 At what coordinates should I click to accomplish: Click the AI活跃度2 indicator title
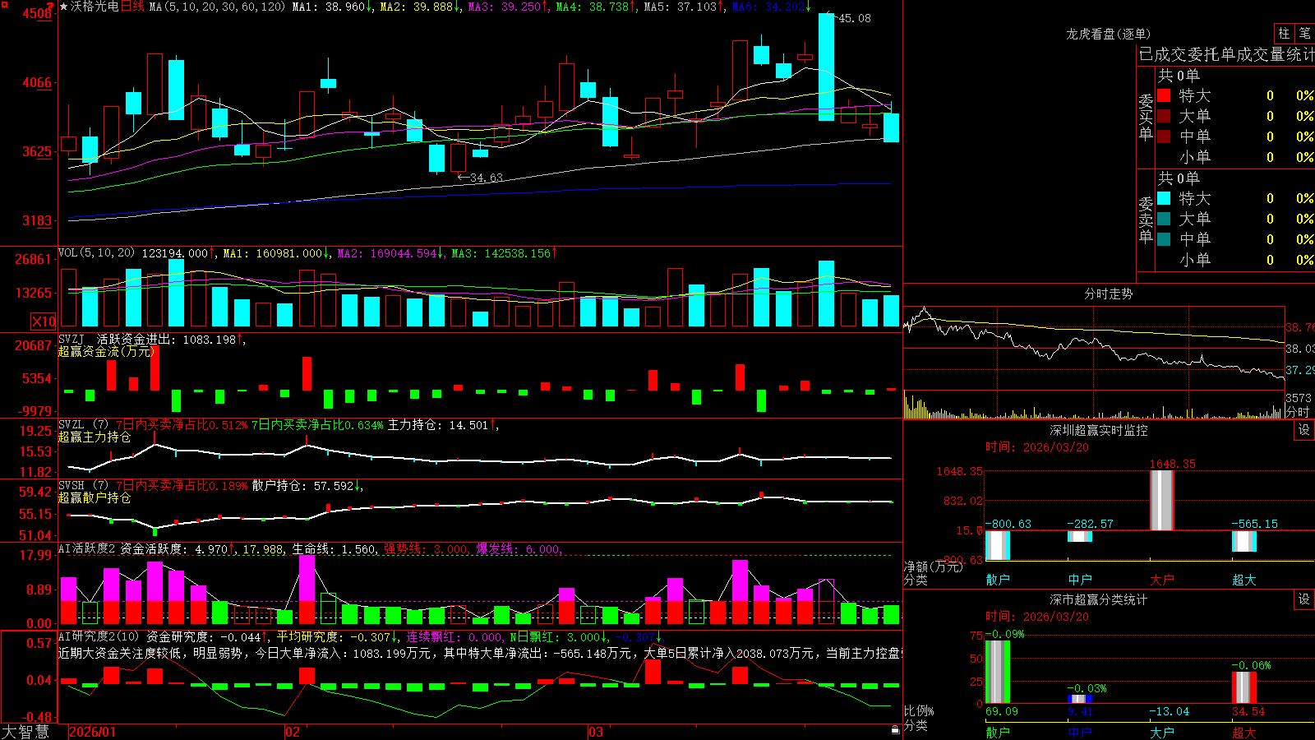pyautogui.click(x=87, y=548)
